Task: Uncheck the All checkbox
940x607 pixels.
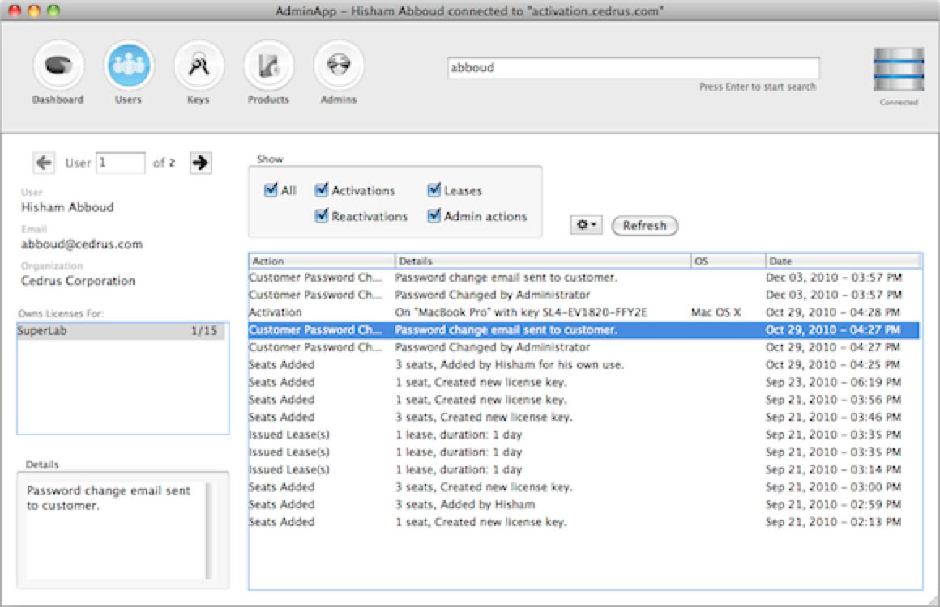Action: point(271,191)
